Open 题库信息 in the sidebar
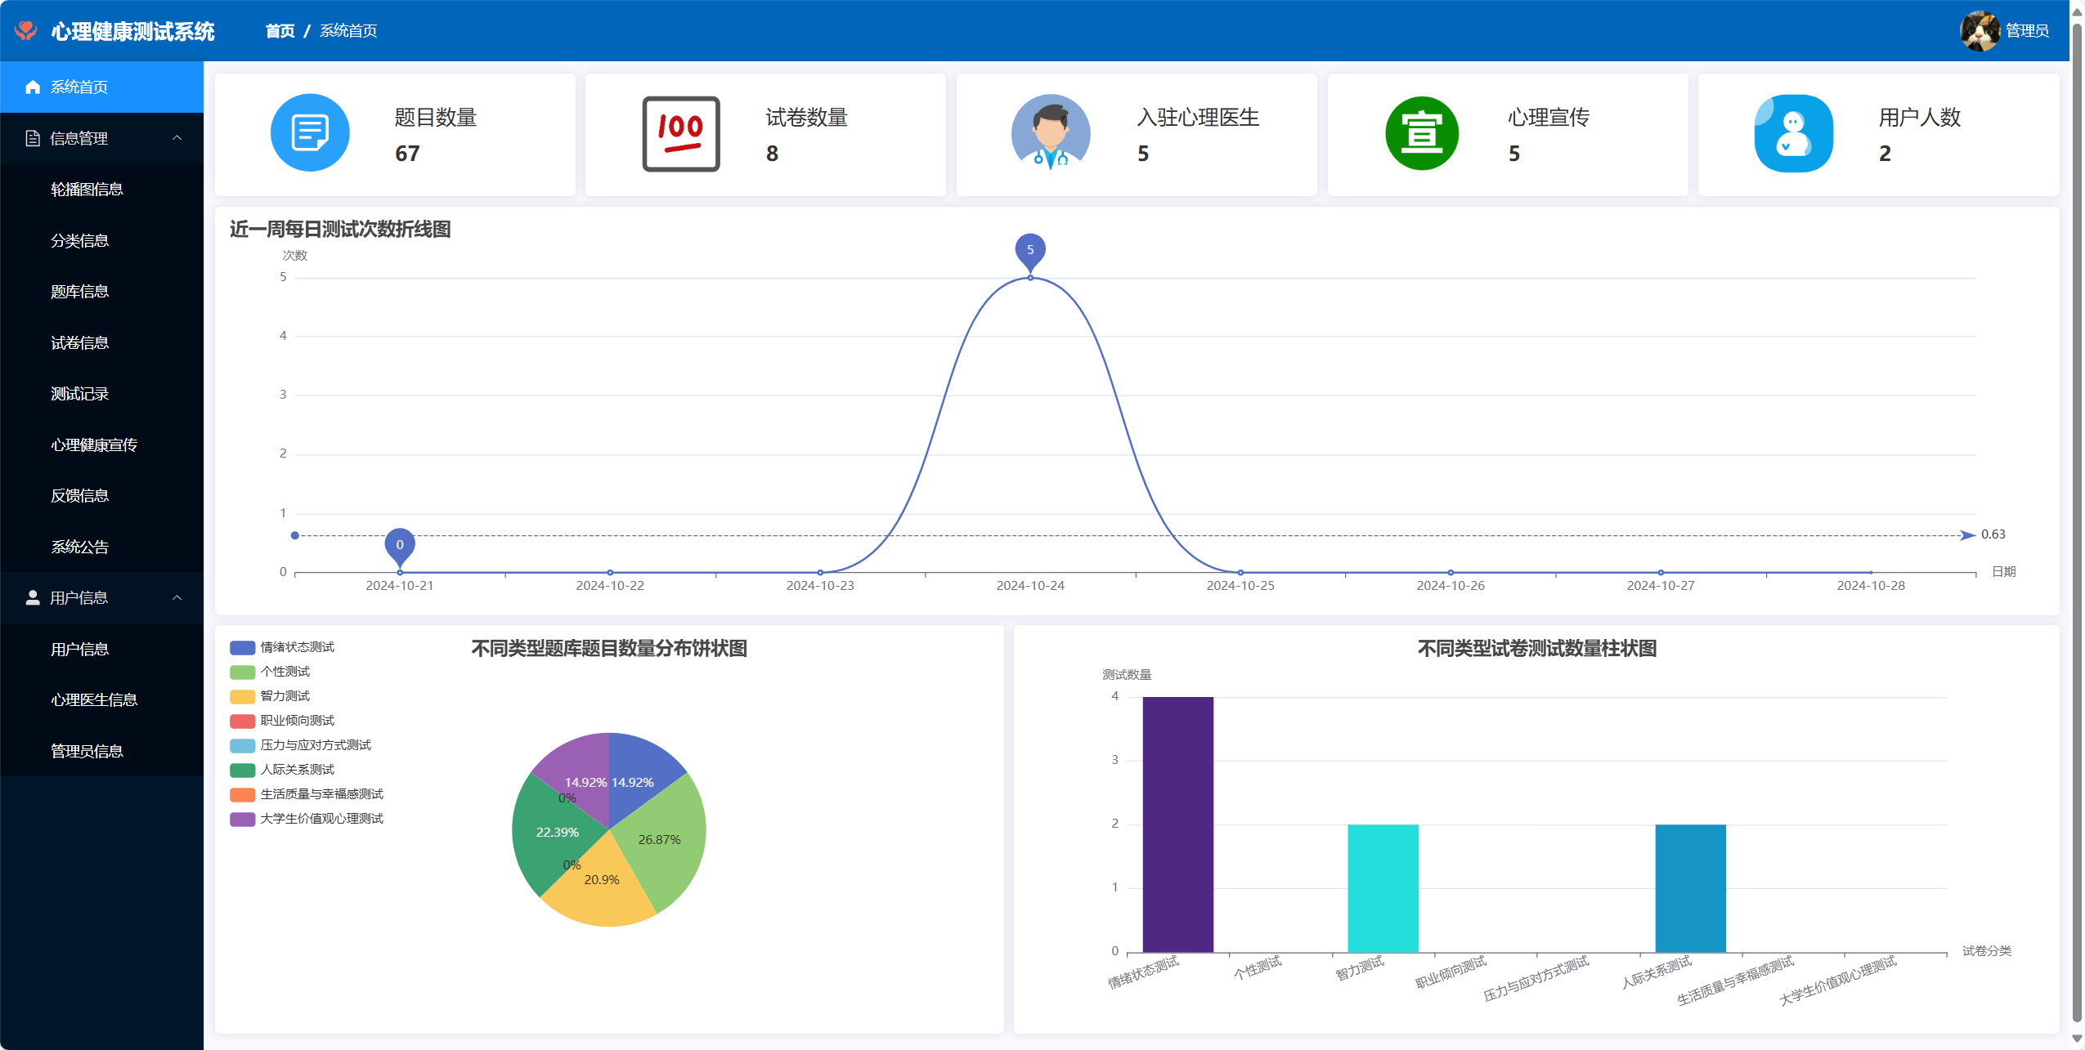Viewport: 2085px width, 1050px height. click(x=79, y=292)
